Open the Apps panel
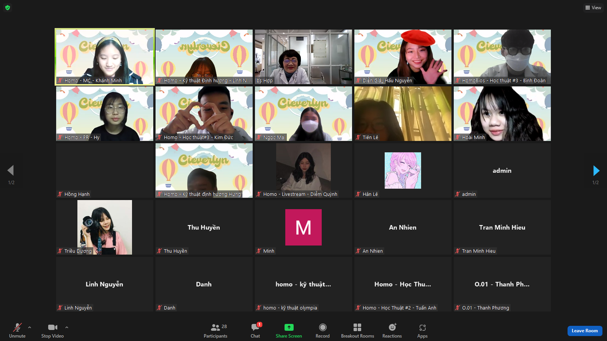The image size is (607, 341). (422, 331)
